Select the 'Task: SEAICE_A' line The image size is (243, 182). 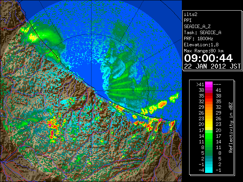(x=202, y=33)
